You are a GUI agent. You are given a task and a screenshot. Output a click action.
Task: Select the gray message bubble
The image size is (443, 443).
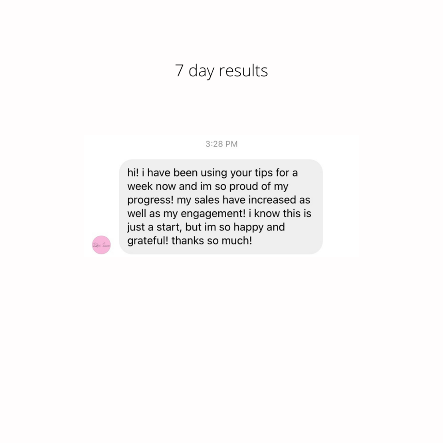click(x=221, y=207)
